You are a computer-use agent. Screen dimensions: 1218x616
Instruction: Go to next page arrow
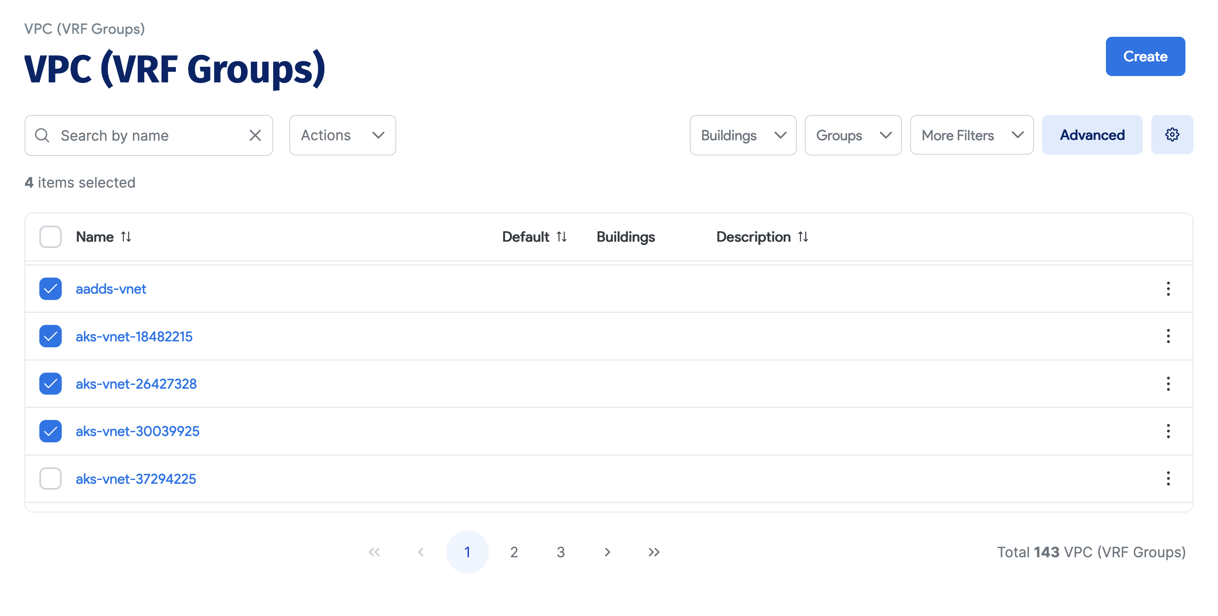click(x=607, y=552)
